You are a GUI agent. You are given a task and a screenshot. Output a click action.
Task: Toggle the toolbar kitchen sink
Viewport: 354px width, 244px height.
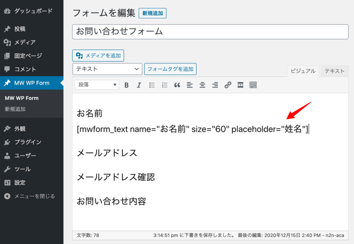tap(253, 85)
